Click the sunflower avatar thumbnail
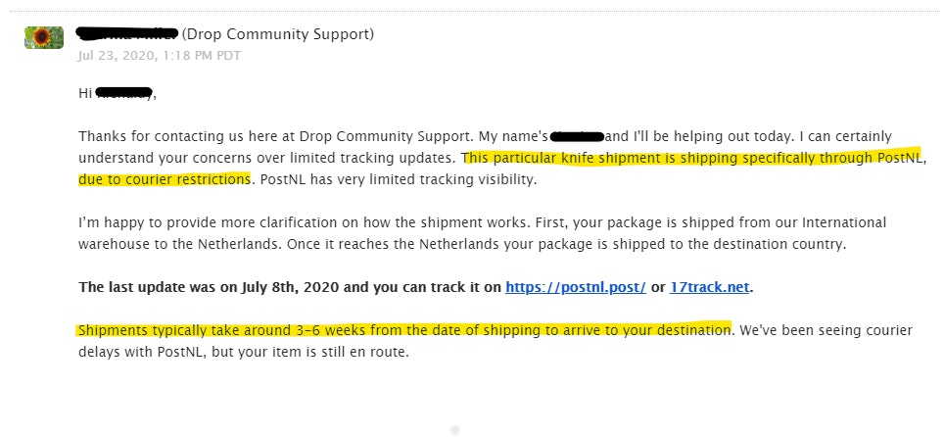Screen dimensions: 944x437 [x=43, y=39]
